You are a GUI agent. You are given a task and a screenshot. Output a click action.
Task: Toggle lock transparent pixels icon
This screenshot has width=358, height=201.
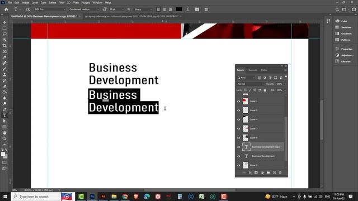[245, 90]
